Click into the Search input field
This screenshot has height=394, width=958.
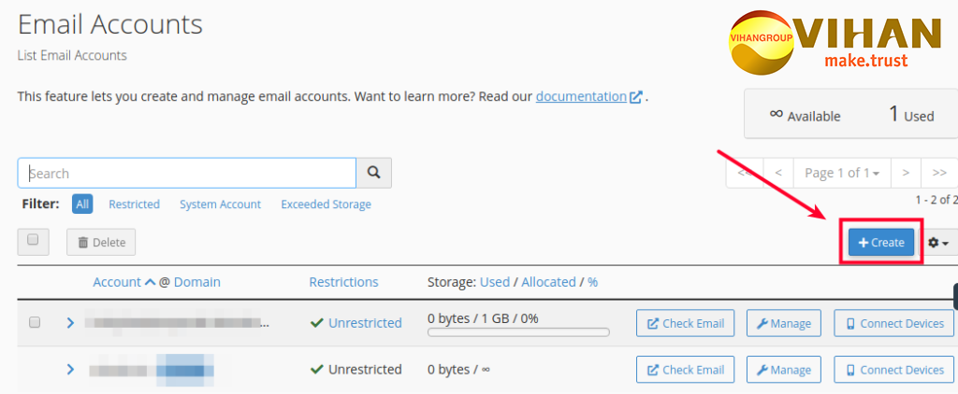coord(187,173)
